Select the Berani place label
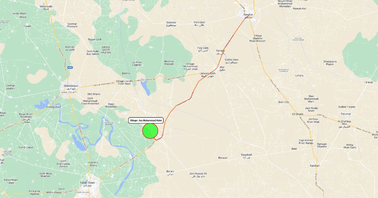 (x=170, y=171)
